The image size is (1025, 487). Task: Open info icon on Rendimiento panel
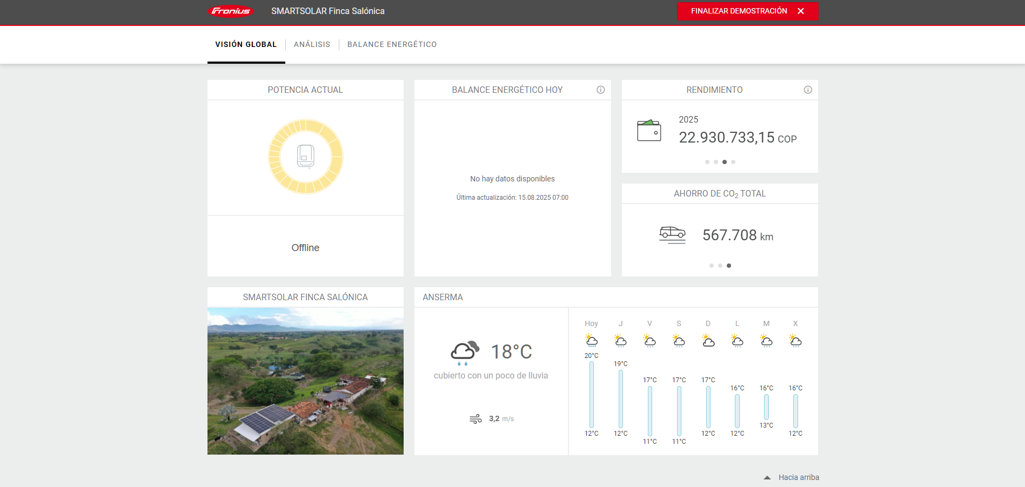(x=808, y=90)
